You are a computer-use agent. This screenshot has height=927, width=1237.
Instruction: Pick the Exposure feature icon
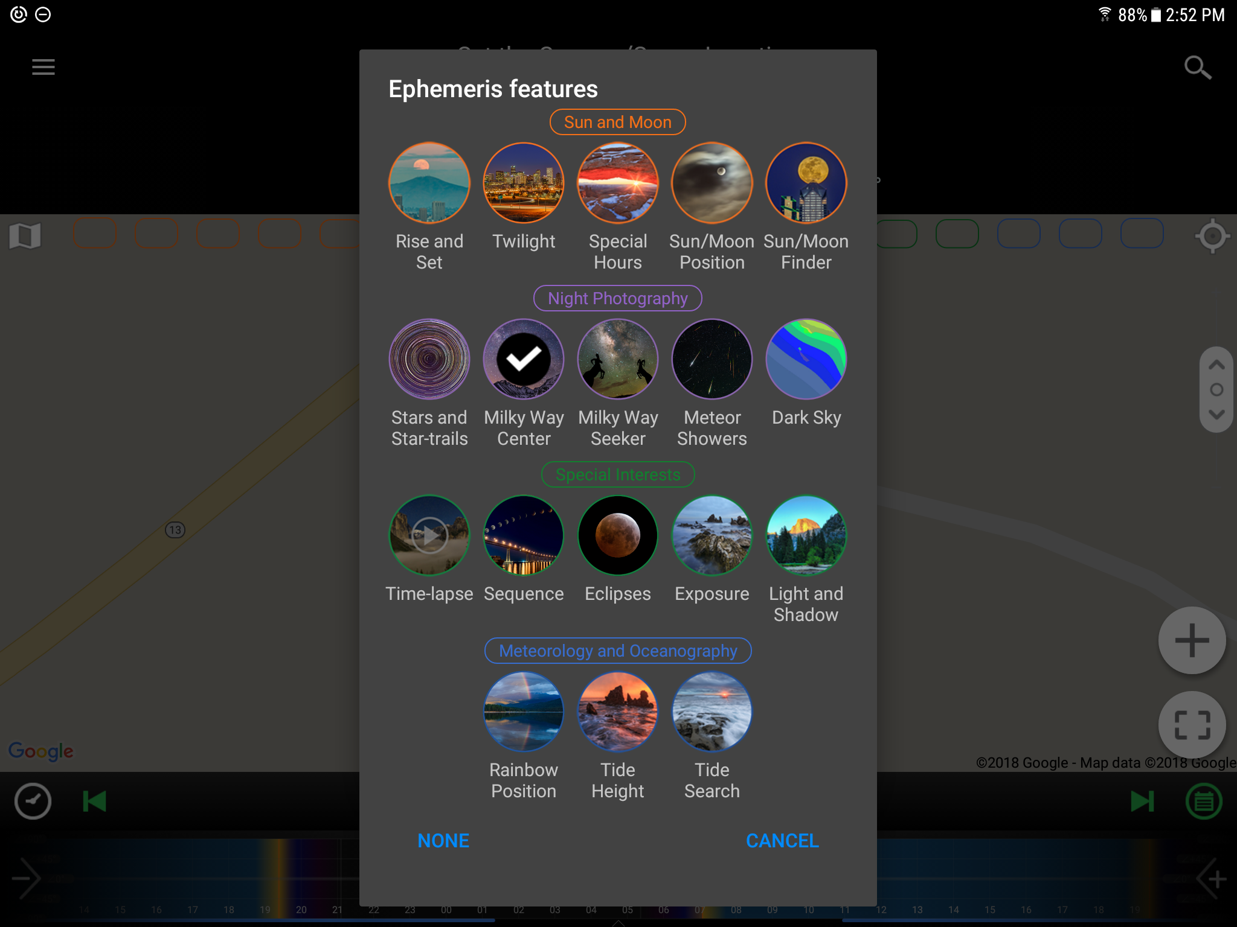click(712, 535)
